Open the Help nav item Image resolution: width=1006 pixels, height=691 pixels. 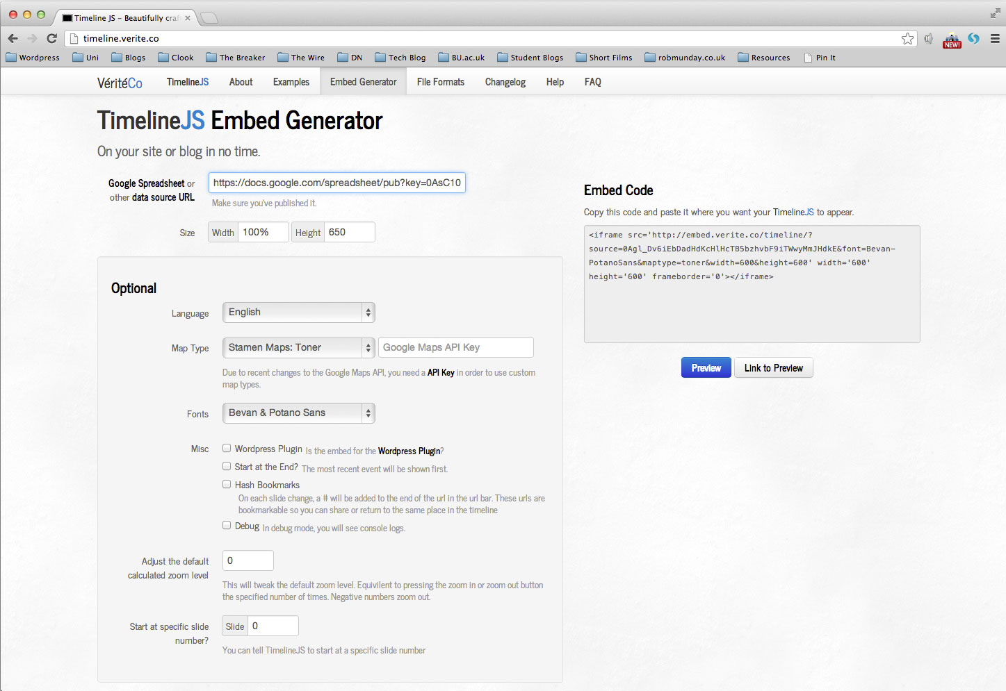pos(555,82)
